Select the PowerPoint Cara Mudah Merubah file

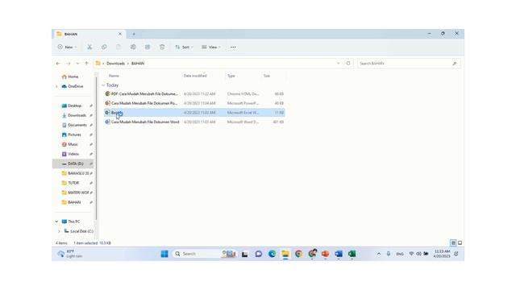tap(194, 103)
